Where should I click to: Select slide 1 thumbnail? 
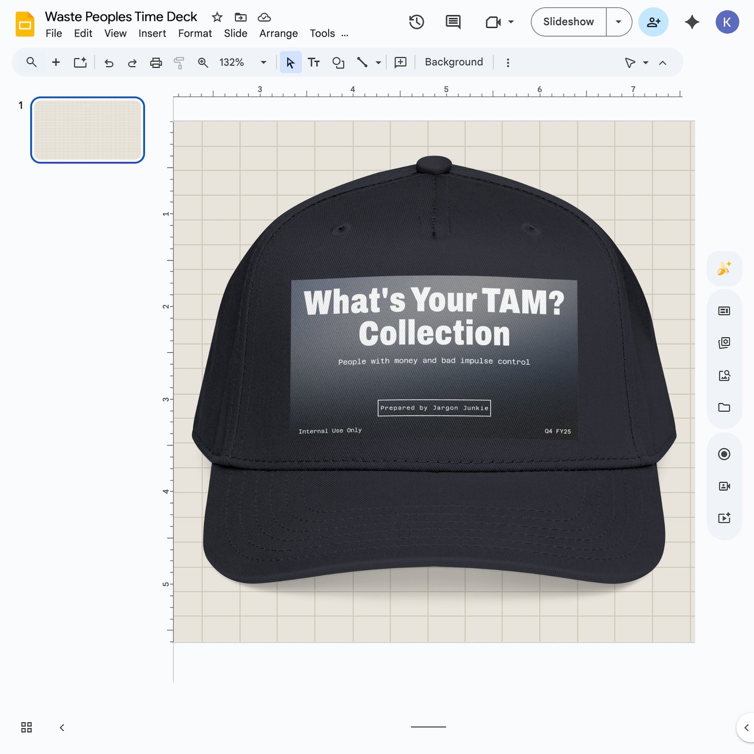[x=87, y=130]
